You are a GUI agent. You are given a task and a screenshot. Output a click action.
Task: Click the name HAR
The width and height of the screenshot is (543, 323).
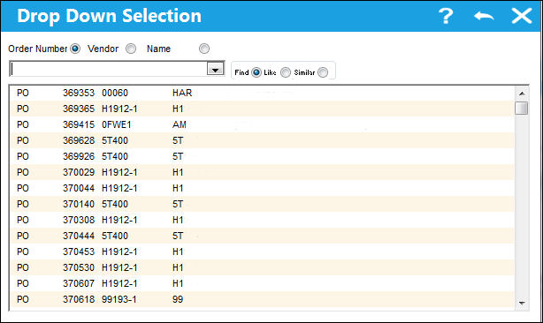182,93
